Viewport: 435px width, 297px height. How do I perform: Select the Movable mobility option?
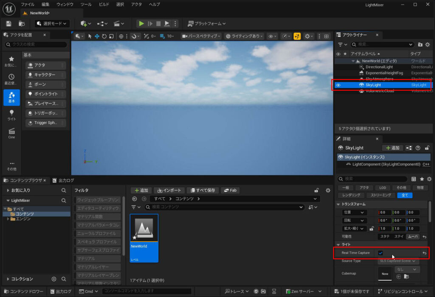pyautogui.click(x=412, y=236)
